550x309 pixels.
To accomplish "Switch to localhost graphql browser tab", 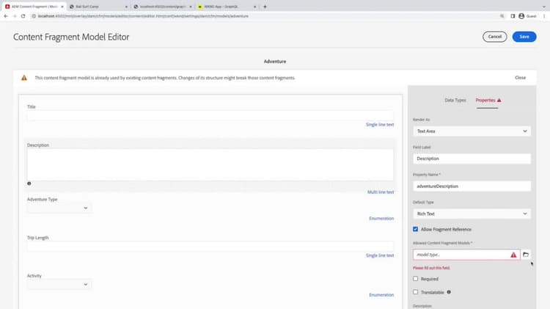I will tap(162, 7).
